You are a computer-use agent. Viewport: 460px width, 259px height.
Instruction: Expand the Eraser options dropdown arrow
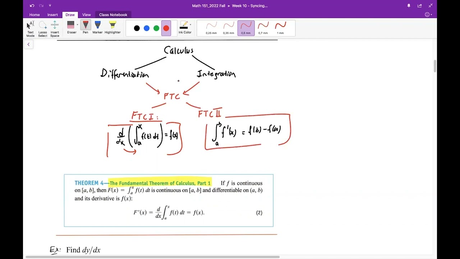78,25
